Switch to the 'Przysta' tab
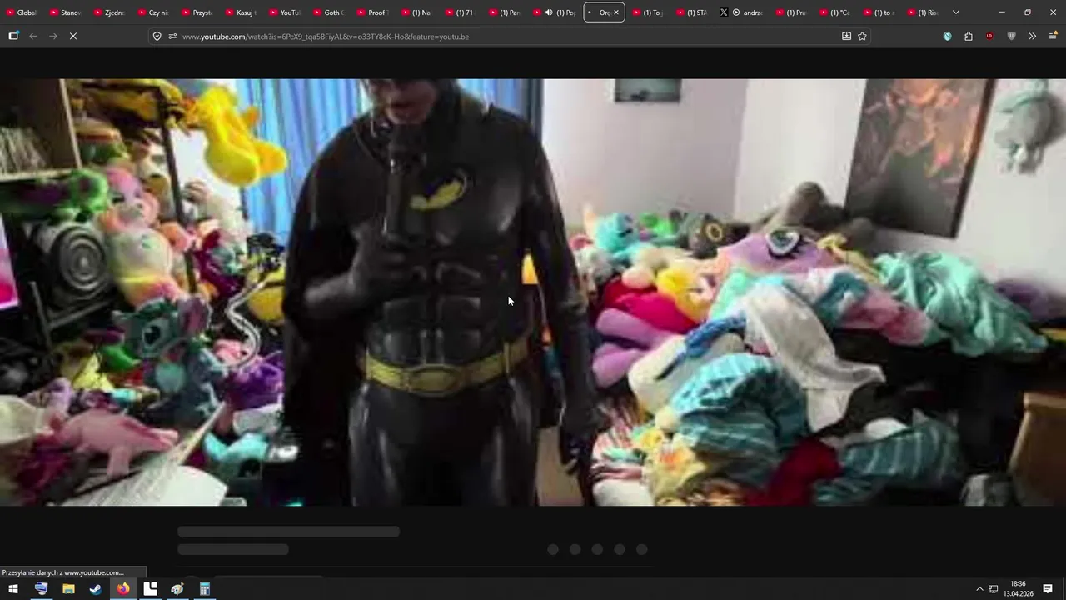This screenshot has height=600, width=1066. 198,12
